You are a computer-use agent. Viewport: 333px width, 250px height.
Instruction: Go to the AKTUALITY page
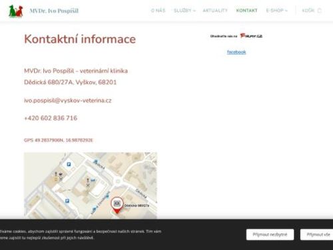tap(215, 11)
